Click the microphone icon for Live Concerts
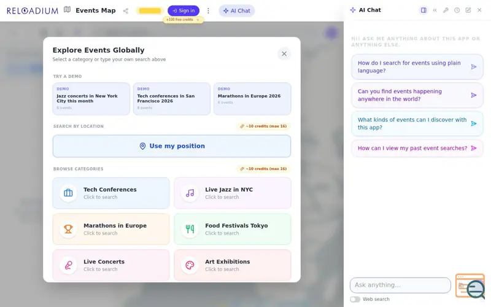Viewport: 491px width, 307px height. click(x=68, y=265)
